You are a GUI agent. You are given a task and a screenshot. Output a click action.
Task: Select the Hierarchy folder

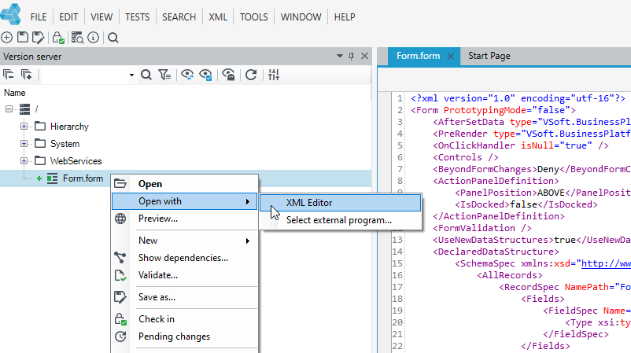click(69, 127)
